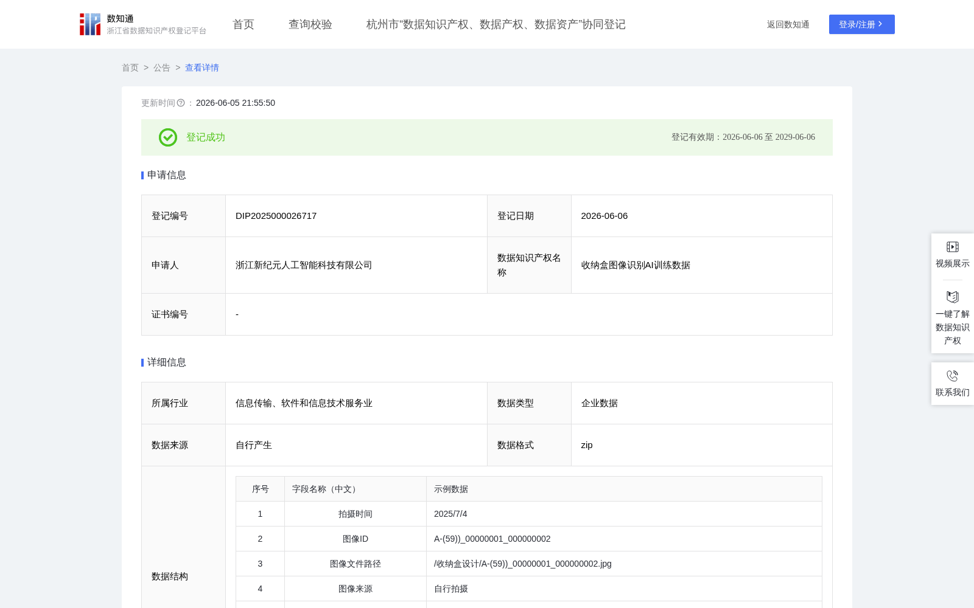The image size is (974, 608).
Task: Click the 数据知识产权名称 label cell
Action: pyautogui.click(x=529, y=265)
